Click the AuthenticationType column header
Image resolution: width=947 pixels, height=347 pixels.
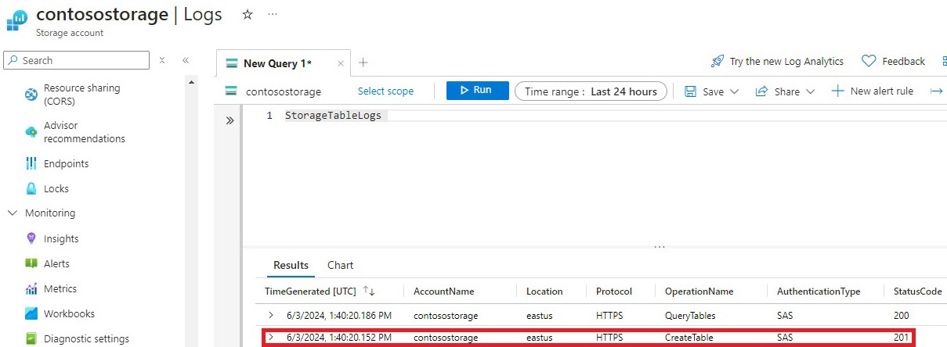click(x=819, y=291)
